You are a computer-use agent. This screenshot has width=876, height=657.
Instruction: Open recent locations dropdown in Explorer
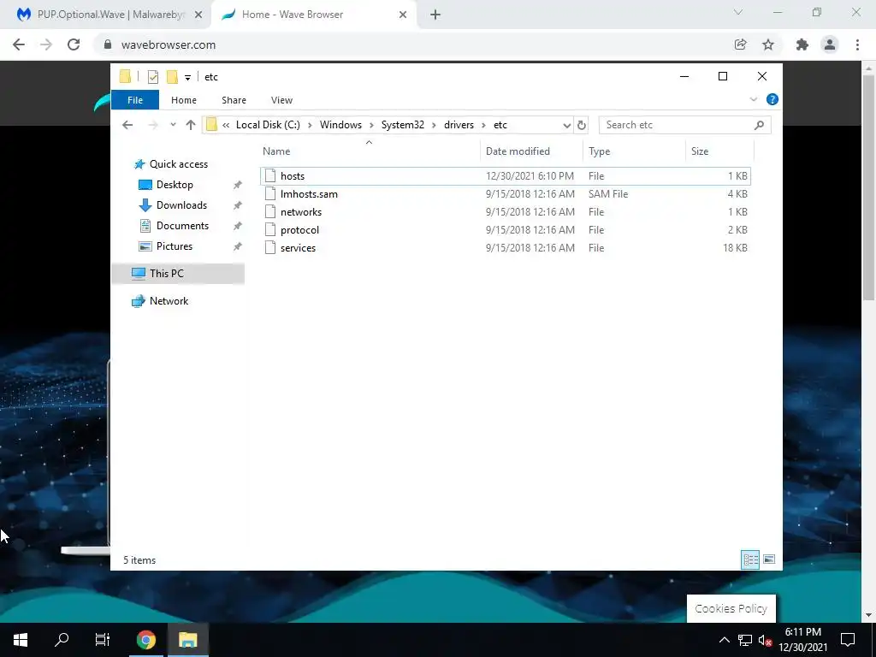(173, 125)
